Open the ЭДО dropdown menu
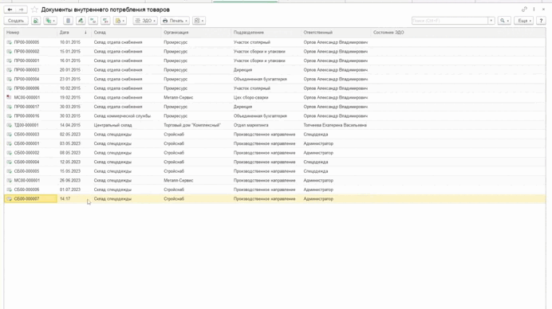This screenshot has width=552, height=309. [x=145, y=21]
